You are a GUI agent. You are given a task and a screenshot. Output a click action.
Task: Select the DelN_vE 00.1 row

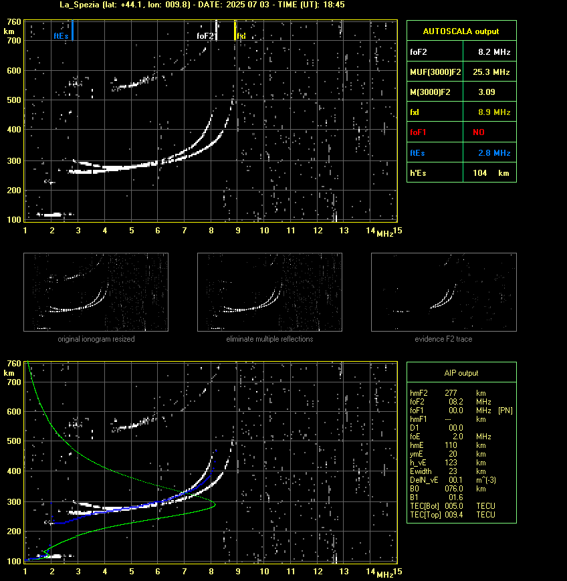click(453, 480)
